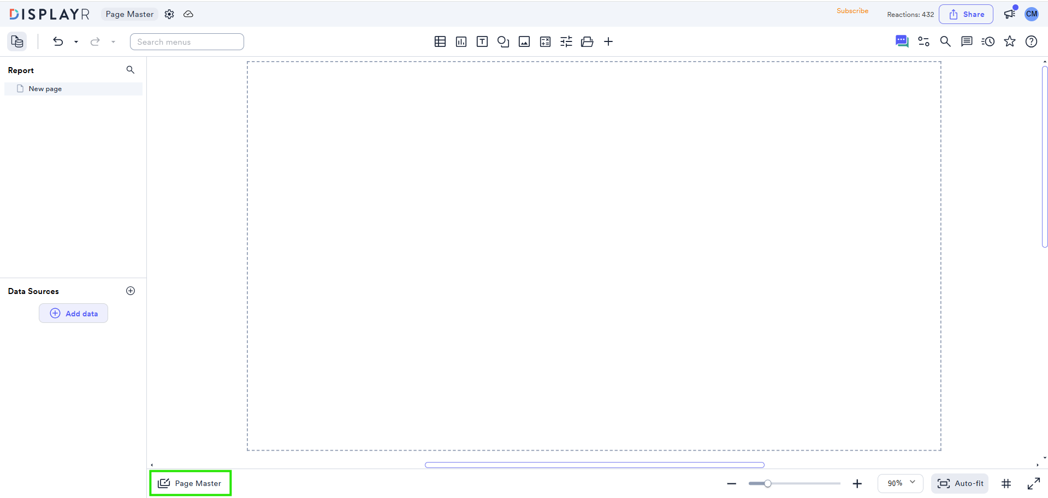Insert a text box
The image size is (1048, 498).
[x=482, y=41]
